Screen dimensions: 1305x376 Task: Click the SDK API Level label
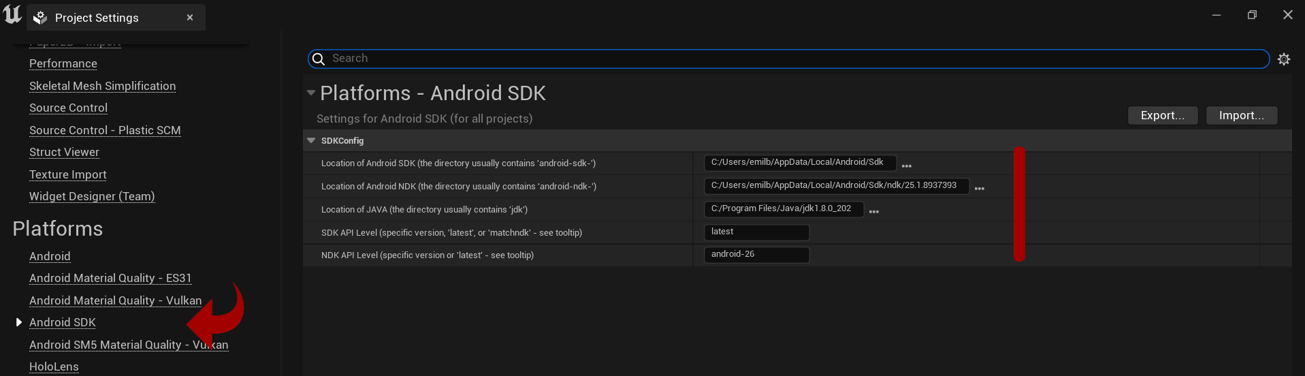(451, 232)
